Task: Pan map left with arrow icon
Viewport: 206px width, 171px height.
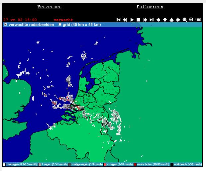Action: click(x=158, y=20)
